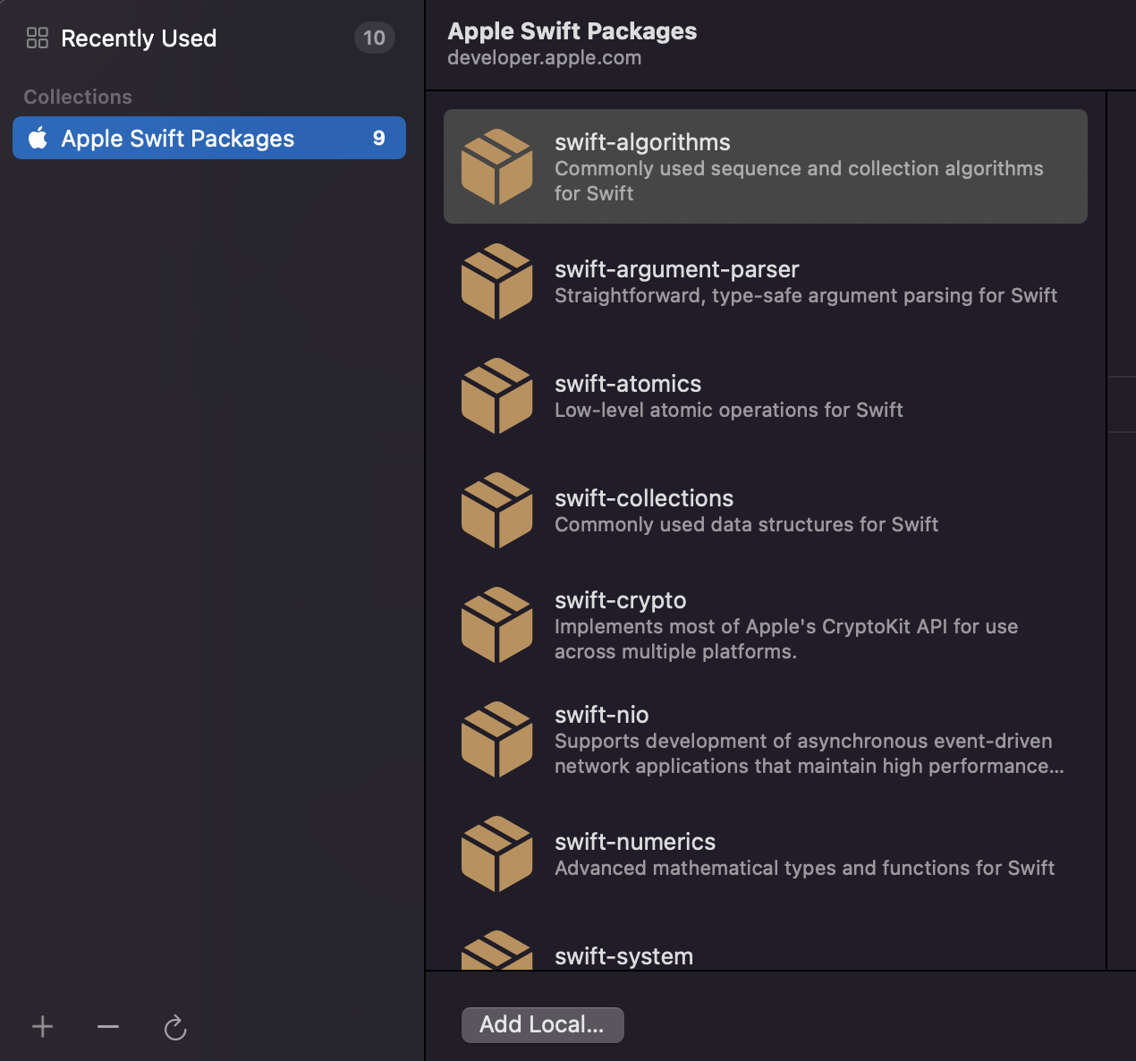Click the swift-numerics package box icon

pyautogui.click(x=497, y=853)
